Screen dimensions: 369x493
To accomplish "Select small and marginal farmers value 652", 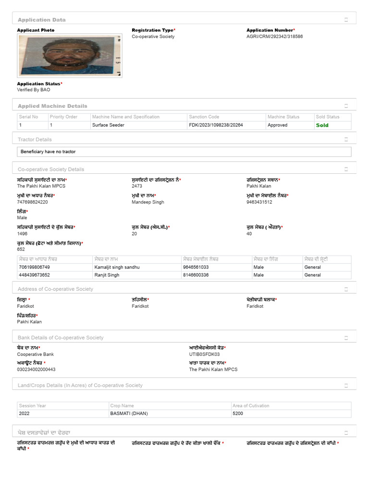I will pyautogui.click(x=21, y=249).
